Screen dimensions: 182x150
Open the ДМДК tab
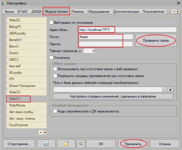(37, 12)
